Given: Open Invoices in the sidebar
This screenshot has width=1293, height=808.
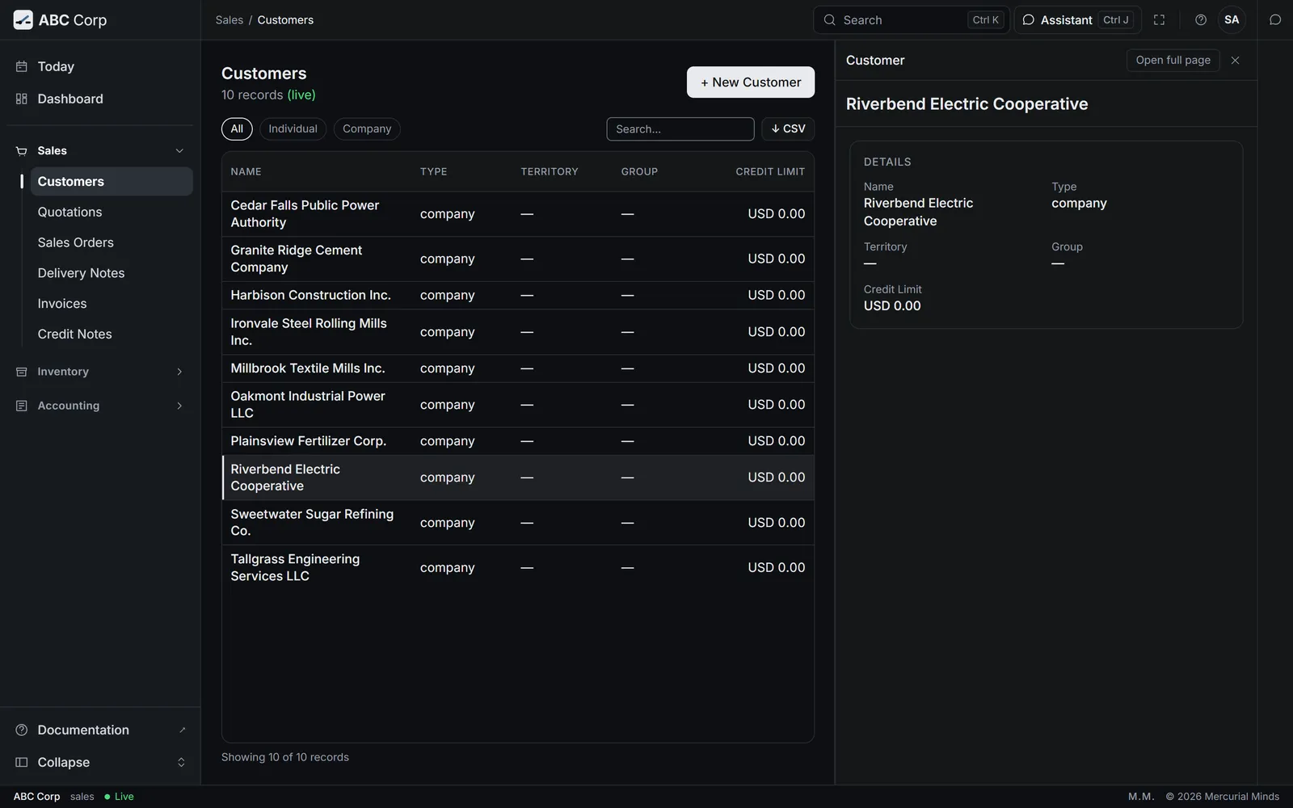Looking at the screenshot, I should coord(112,304).
